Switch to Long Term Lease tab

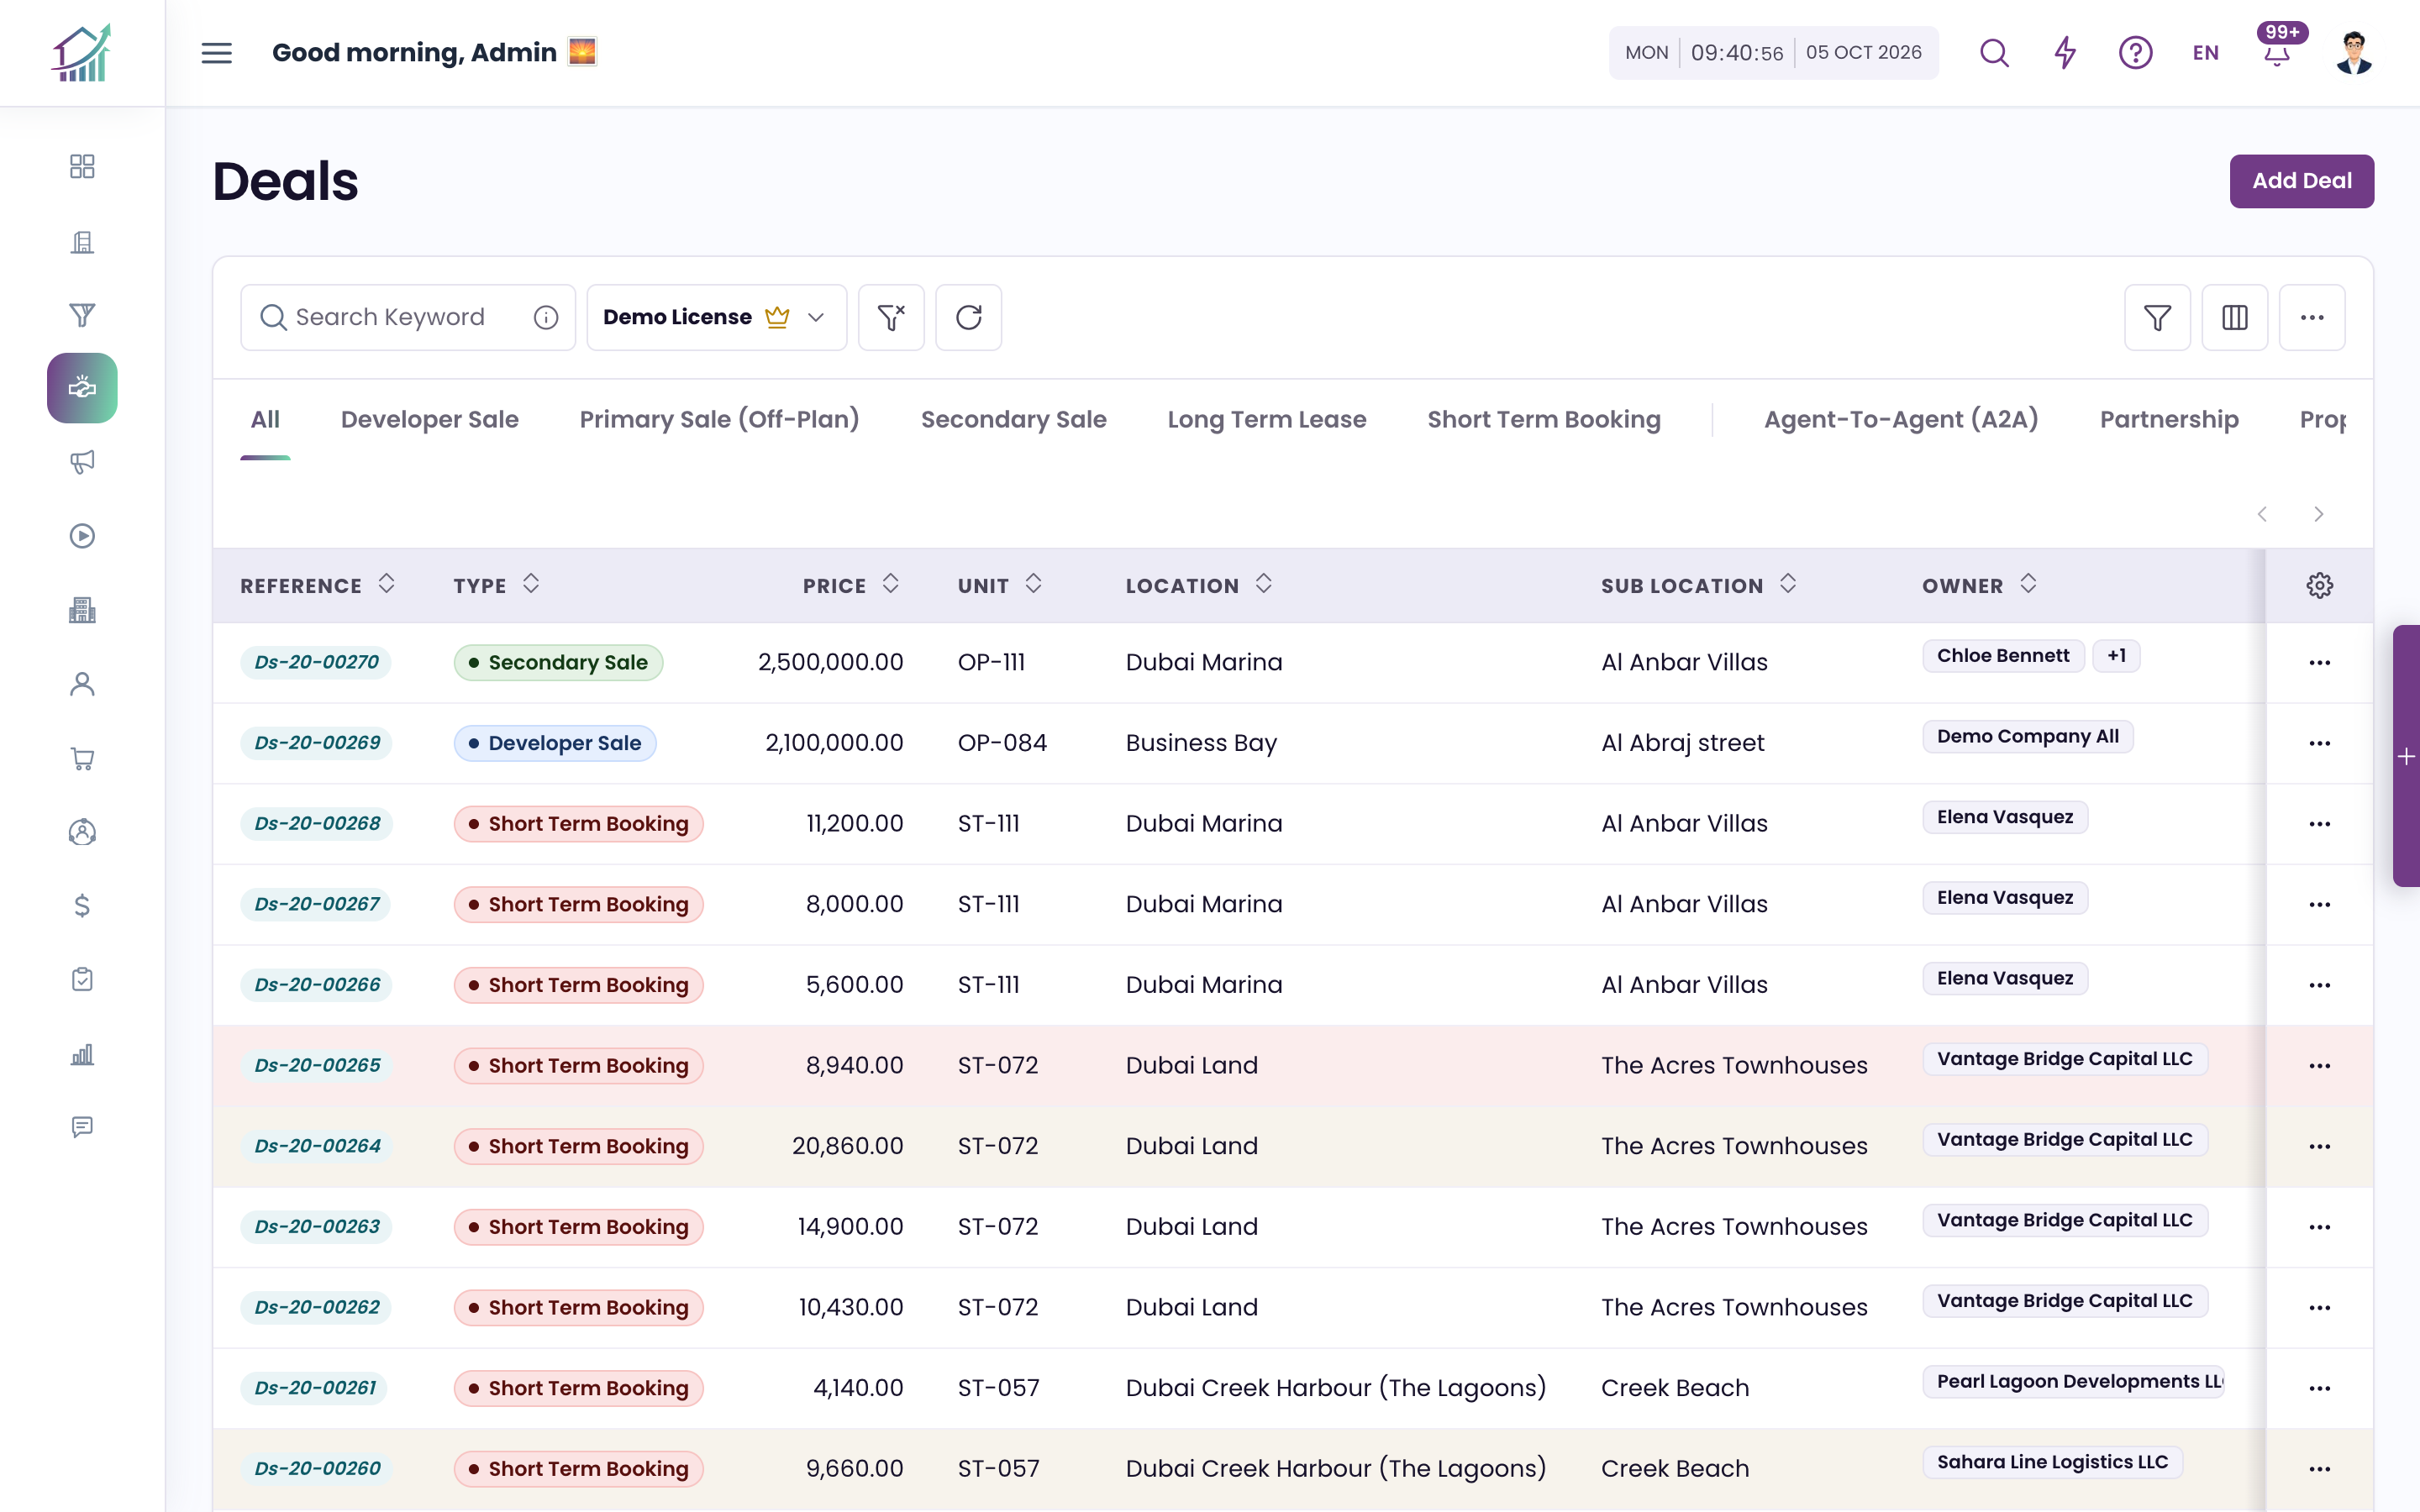click(1266, 419)
